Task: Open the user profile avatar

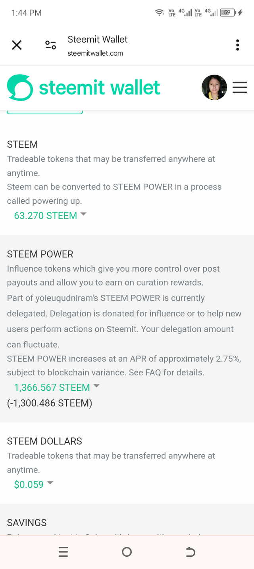Action: click(x=214, y=87)
